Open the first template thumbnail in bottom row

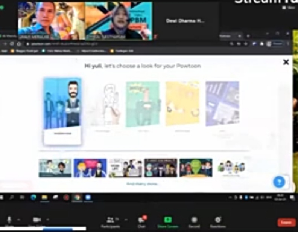tap(55, 168)
